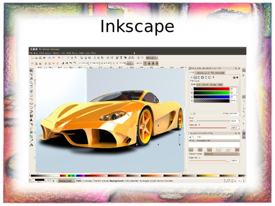Screen dimensions: 275x206
Task: Open the Blend mode Normal dropdown
Action: tap(222, 154)
